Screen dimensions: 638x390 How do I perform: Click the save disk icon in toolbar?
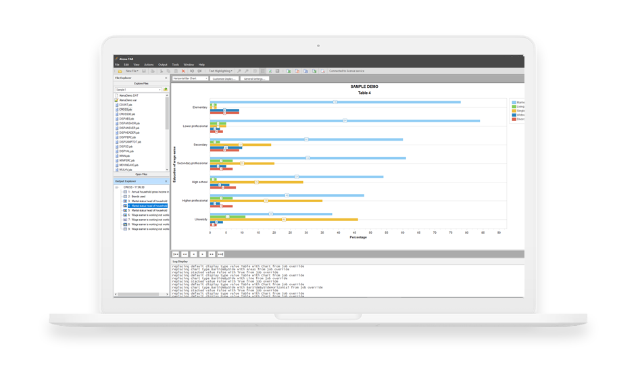point(144,71)
